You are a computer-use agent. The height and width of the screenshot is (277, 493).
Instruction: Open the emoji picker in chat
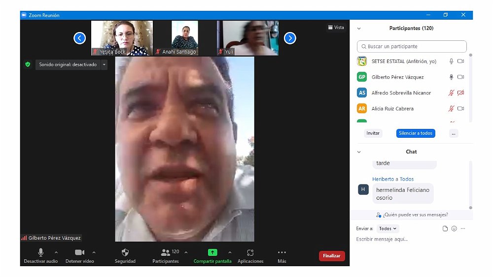click(454, 229)
